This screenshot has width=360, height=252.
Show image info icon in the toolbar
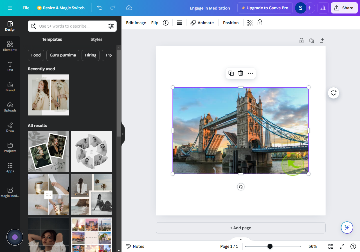coord(166,23)
